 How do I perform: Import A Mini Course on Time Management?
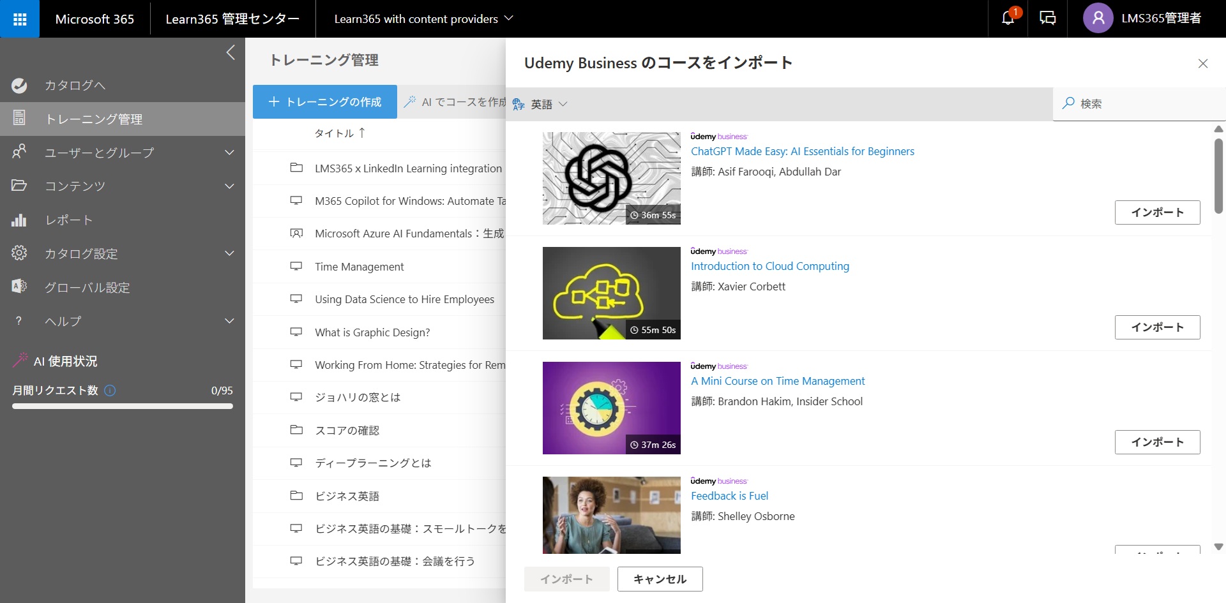click(x=1157, y=442)
